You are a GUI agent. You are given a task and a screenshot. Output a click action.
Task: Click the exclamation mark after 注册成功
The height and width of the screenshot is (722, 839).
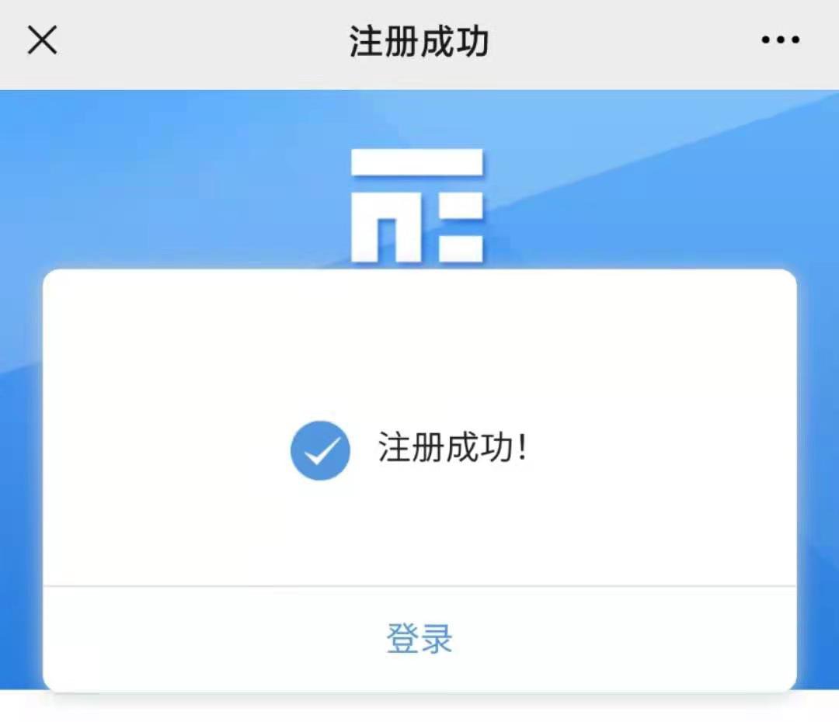point(522,447)
